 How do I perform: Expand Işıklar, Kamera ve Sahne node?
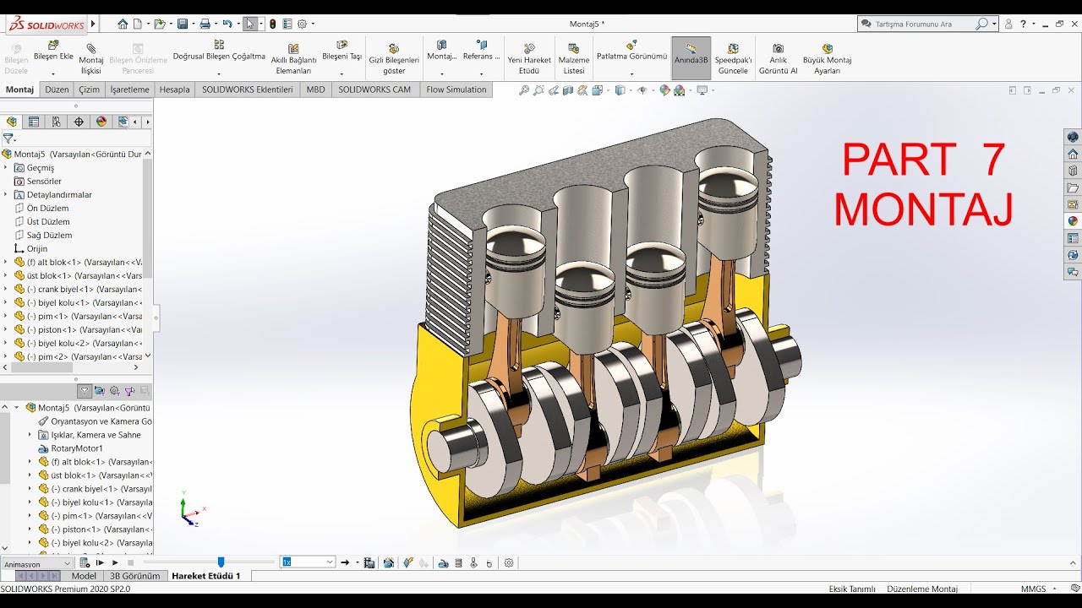click(x=30, y=435)
